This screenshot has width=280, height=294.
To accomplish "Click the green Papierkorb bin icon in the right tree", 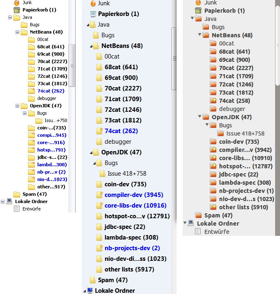I will click(x=198, y=11).
